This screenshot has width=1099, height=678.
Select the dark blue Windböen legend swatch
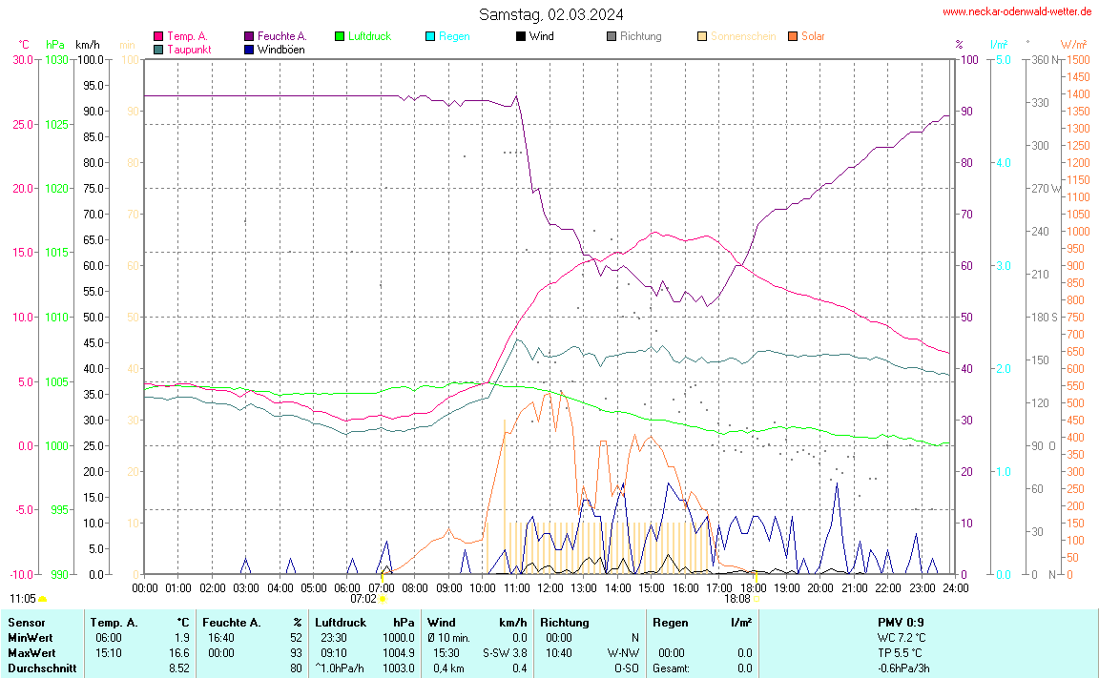[x=249, y=49]
